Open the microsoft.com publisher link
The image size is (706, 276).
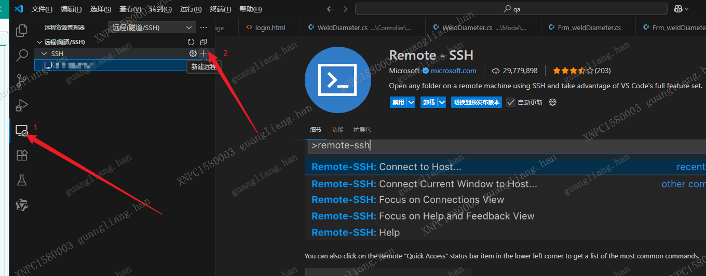pos(453,71)
